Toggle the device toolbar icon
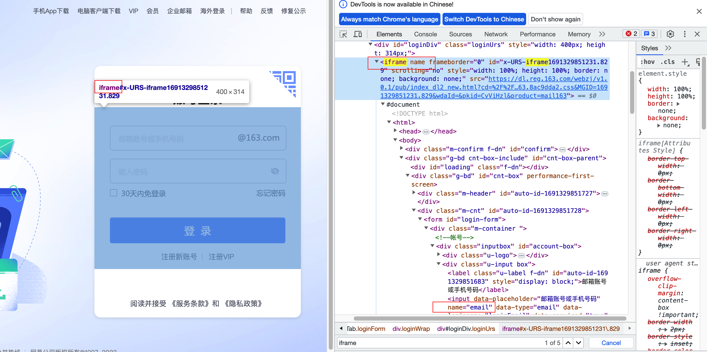 click(358, 34)
